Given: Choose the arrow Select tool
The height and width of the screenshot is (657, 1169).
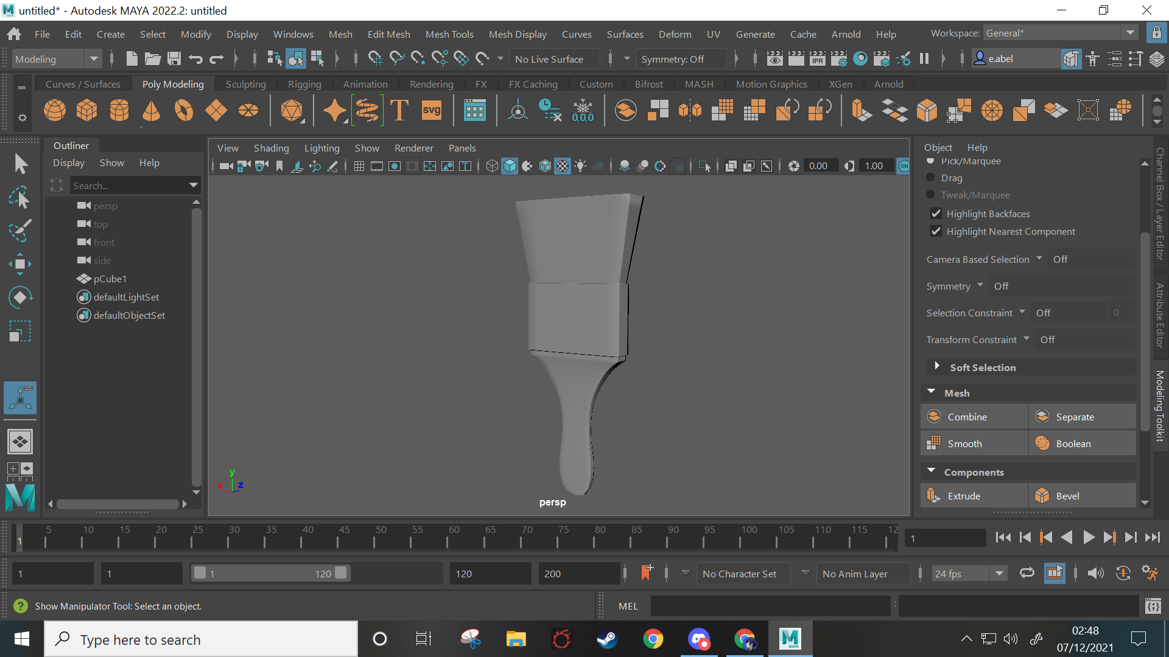Looking at the screenshot, I should (20, 164).
